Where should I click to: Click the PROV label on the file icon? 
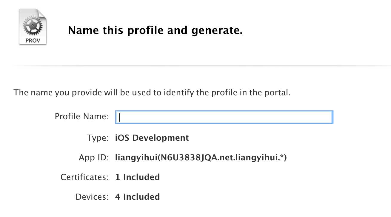click(x=33, y=40)
